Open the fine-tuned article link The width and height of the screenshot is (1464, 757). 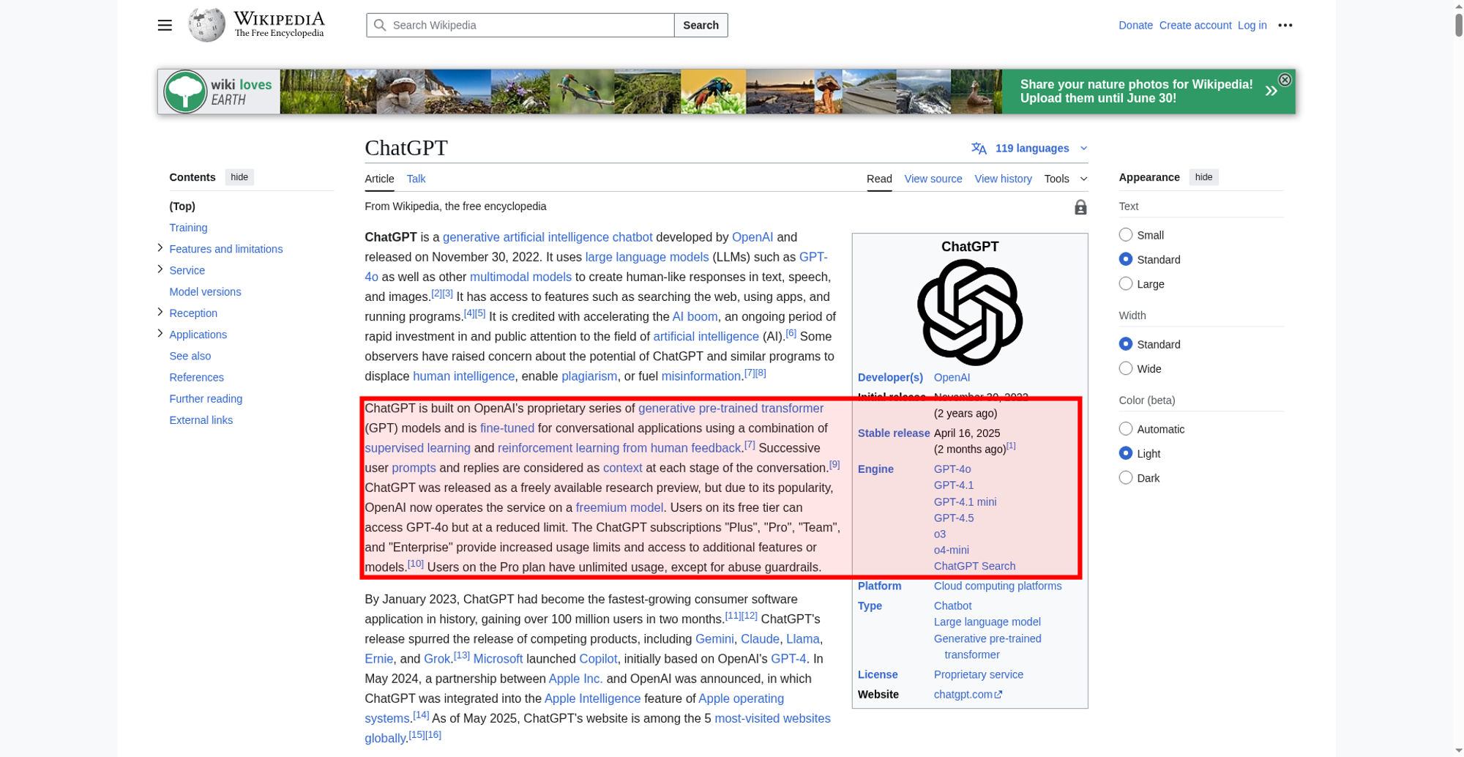coord(507,428)
